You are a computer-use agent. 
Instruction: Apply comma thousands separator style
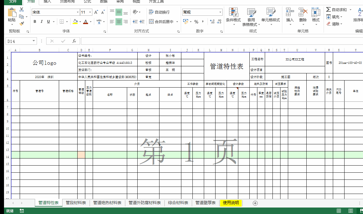[203, 22]
